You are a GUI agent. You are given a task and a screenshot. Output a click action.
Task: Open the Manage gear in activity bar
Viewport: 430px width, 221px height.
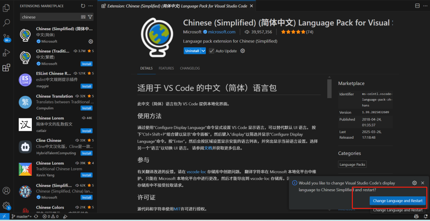point(6,205)
